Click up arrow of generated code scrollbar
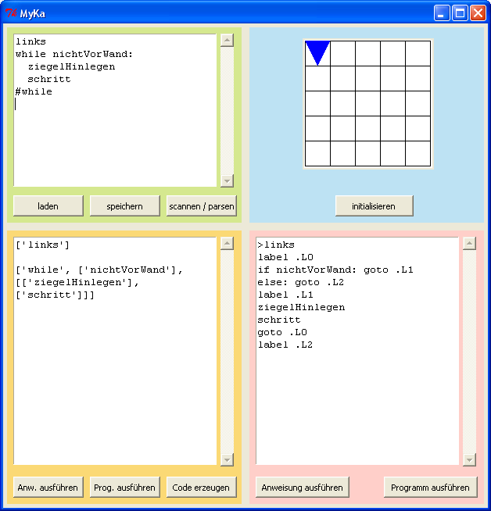 pyautogui.click(x=469, y=244)
